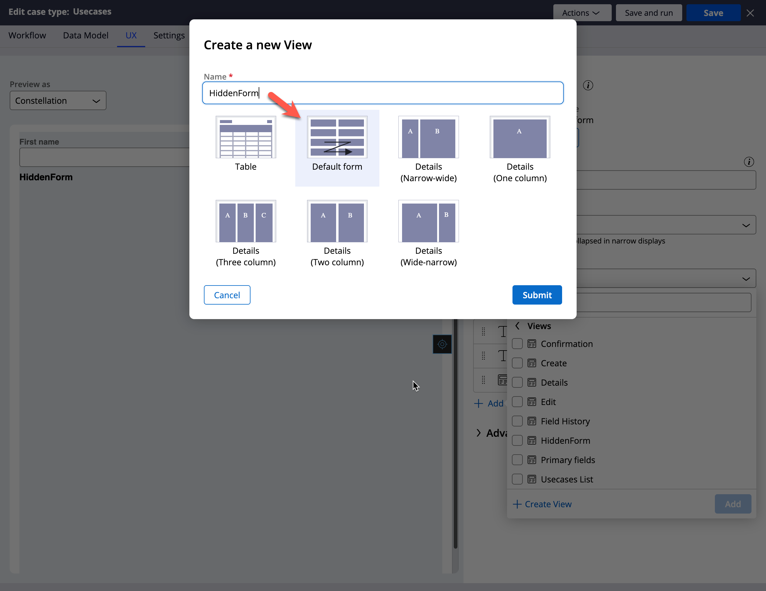Viewport: 766px width, 591px height.
Task: Click the HiddenForm view icon
Action: (x=532, y=441)
